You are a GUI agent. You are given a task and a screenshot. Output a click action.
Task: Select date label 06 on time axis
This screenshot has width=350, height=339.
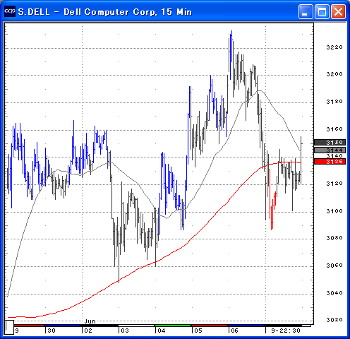pos(234,331)
